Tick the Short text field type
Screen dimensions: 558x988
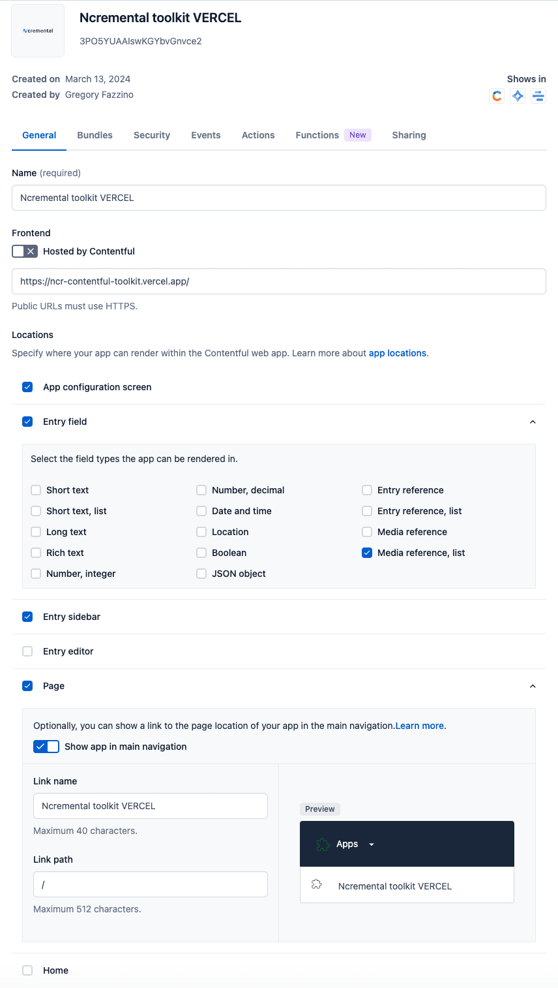point(36,490)
